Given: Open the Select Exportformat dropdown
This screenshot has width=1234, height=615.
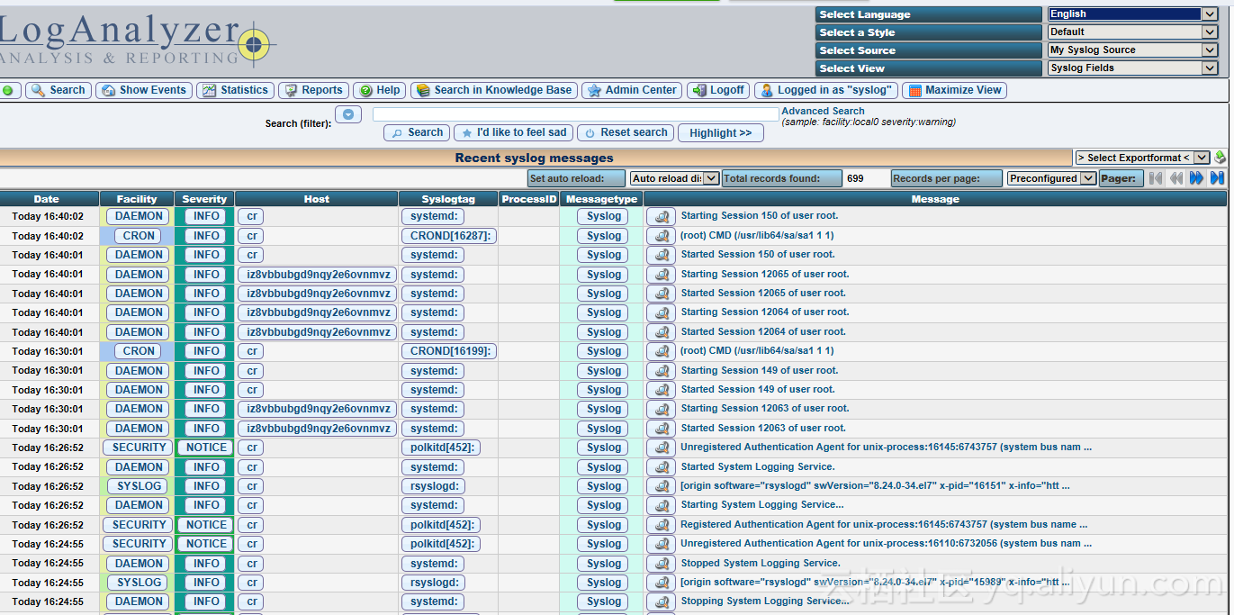Looking at the screenshot, I should click(x=1141, y=158).
